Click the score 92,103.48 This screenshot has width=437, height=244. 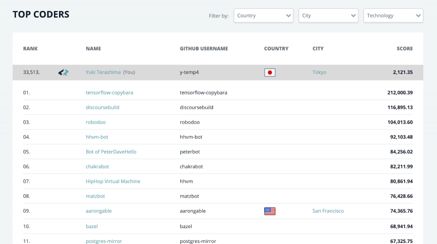(401, 137)
